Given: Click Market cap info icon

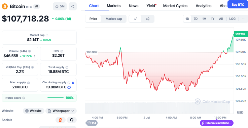Looking at the screenshot, I should click(x=47, y=35).
